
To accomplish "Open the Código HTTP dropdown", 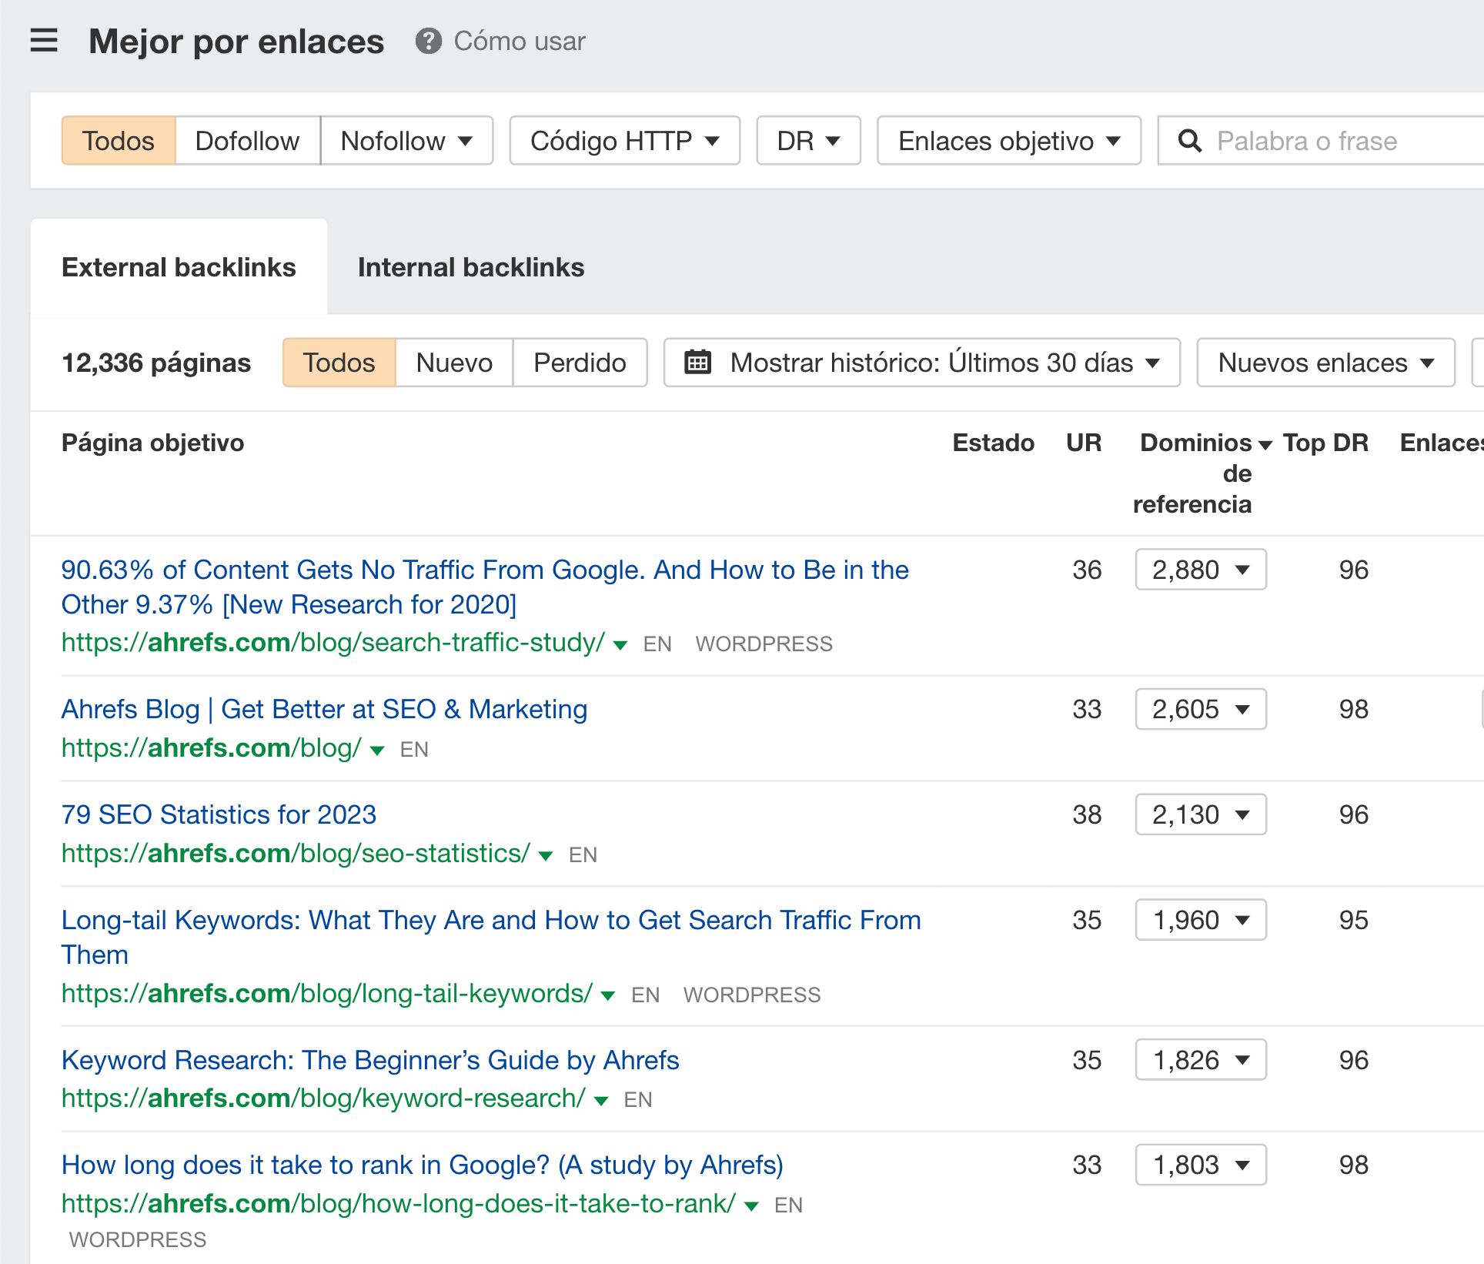I will pos(623,140).
